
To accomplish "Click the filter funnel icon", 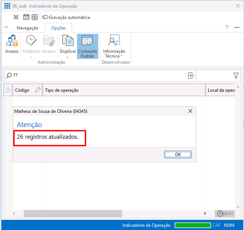I will point(236,75).
